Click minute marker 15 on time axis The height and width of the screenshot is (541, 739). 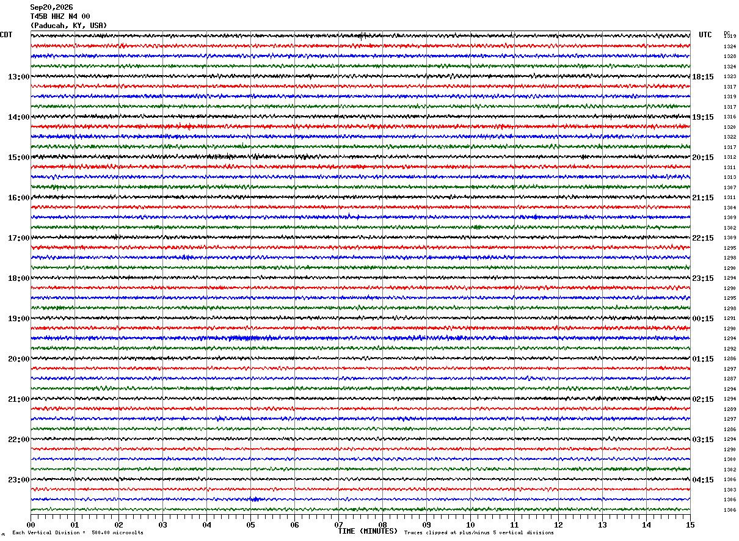(690, 525)
